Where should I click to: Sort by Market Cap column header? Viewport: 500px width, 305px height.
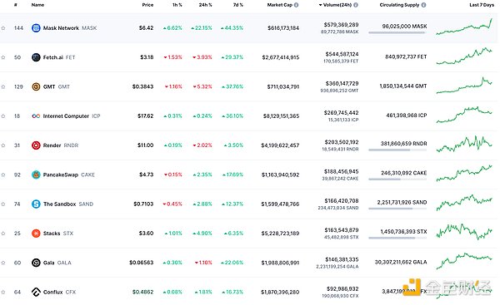coord(280,5)
